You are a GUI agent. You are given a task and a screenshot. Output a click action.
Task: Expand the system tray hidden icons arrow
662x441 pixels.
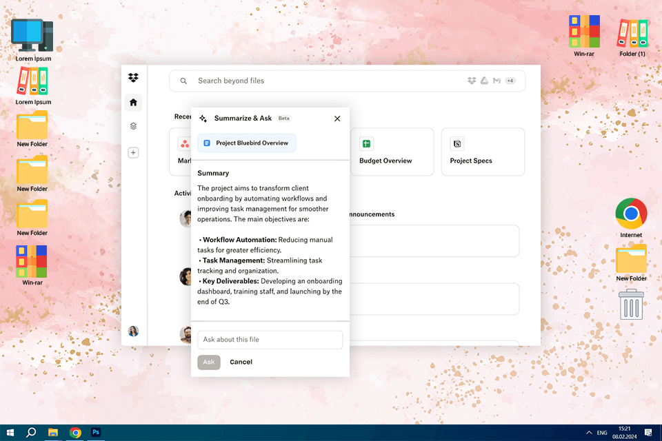(589, 433)
